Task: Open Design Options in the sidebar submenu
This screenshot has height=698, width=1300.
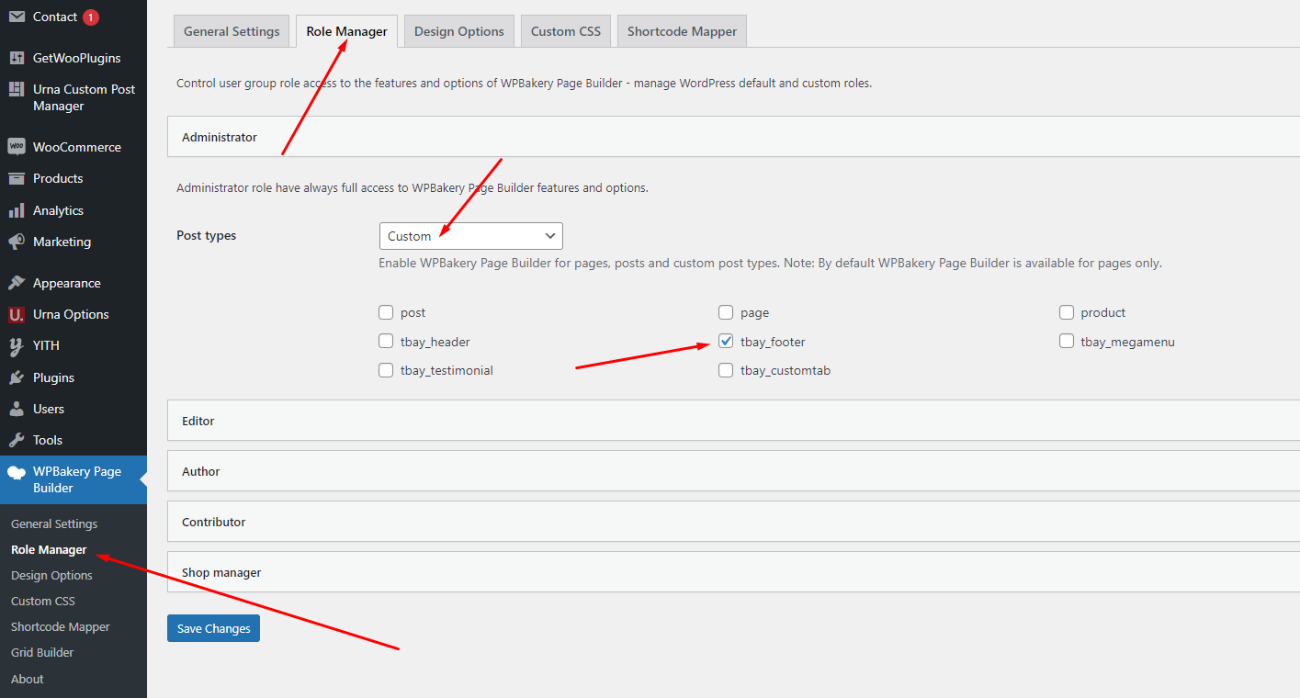Action: pos(51,575)
